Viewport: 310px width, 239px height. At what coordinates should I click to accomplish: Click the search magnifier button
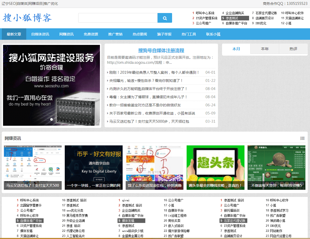point(165,18)
